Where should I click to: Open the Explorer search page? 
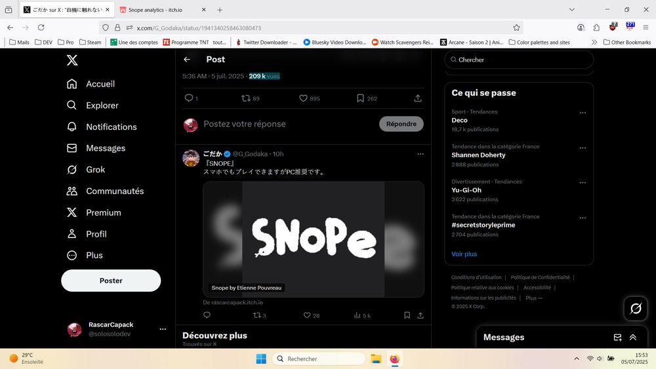pyautogui.click(x=92, y=106)
